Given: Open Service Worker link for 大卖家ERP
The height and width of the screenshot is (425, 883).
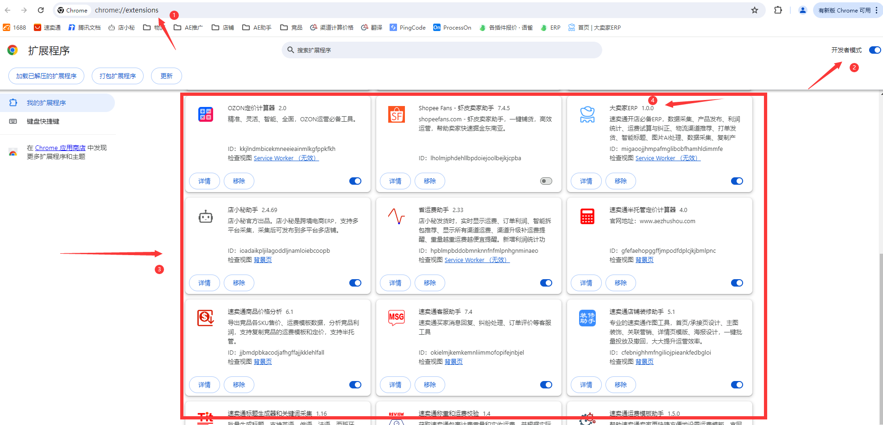Looking at the screenshot, I should pyautogui.click(x=668, y=158).
